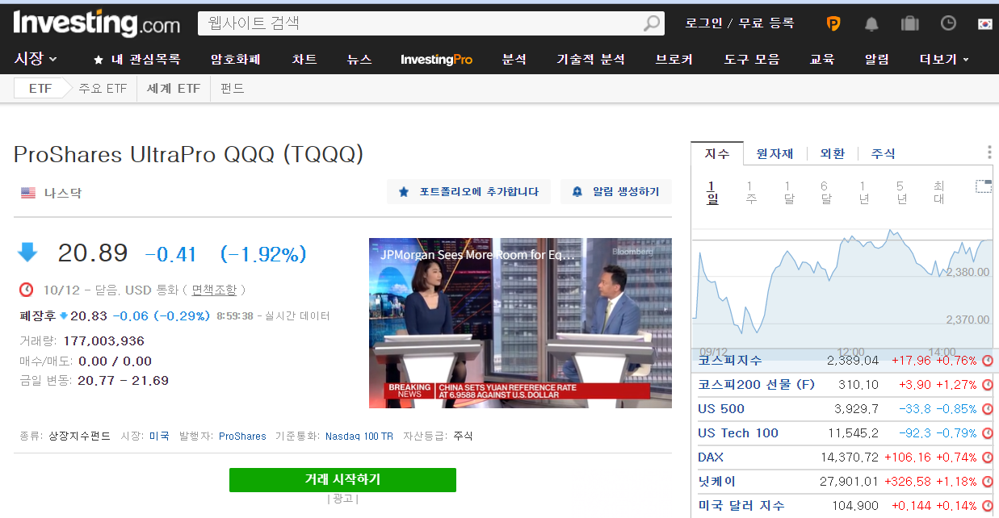Click the search magnifier icon
The image size is (999, 518).
[651, 23]
